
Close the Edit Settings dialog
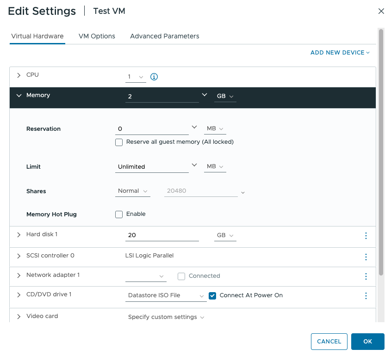[x=381, y=11]
